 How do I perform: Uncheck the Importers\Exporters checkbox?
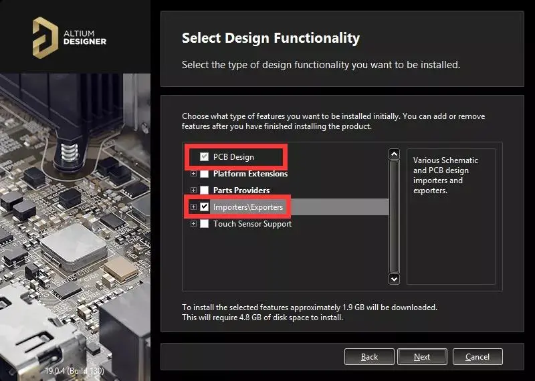(x=204, y=207)
